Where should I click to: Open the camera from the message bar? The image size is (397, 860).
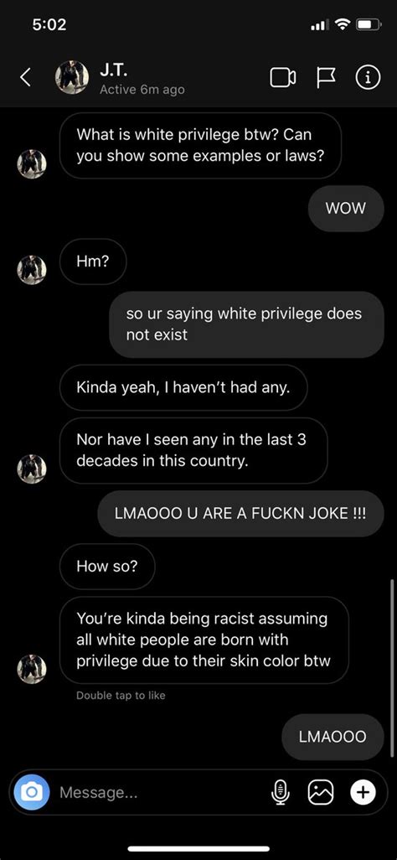[32, 792]
